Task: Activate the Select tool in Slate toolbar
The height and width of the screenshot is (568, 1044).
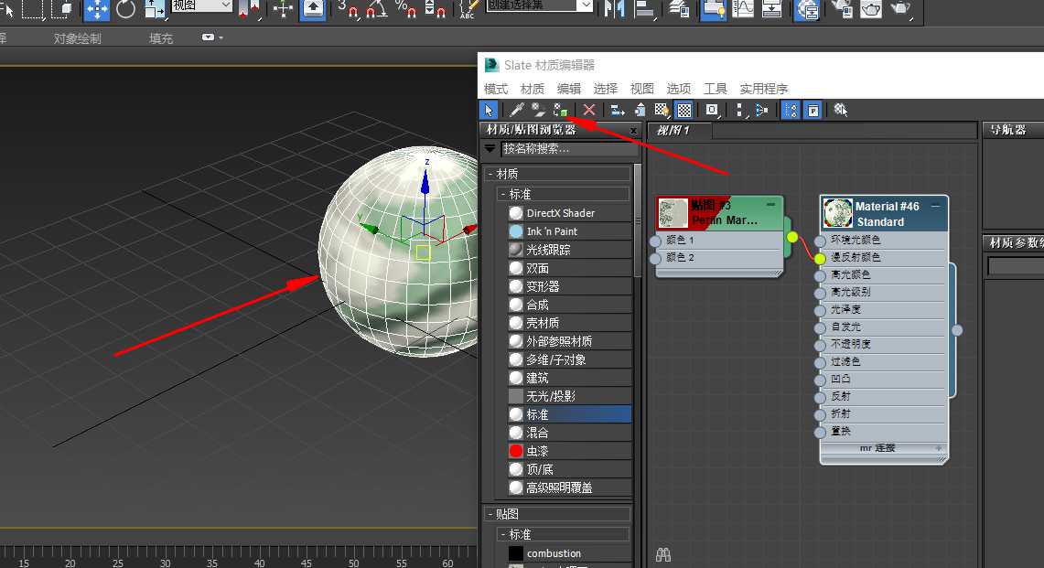Action: pyautogui.click(x=489, y=110)
